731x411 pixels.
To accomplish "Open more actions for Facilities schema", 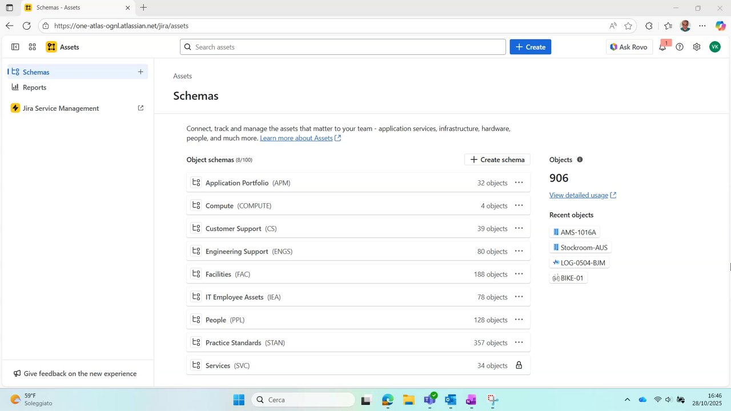I will (x=519, y=274).
